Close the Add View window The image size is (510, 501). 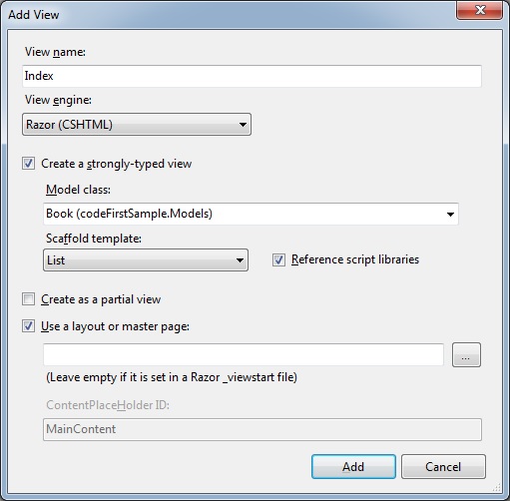tap(480, 10)
